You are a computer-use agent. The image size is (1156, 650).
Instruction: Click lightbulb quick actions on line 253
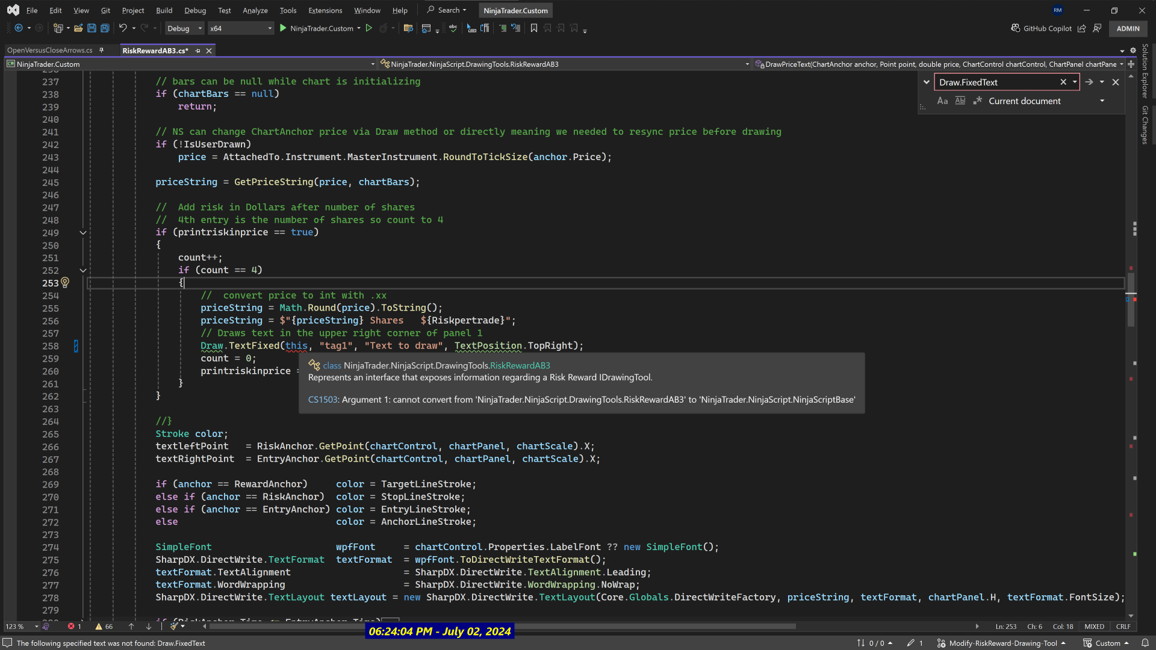click(65, 282)
